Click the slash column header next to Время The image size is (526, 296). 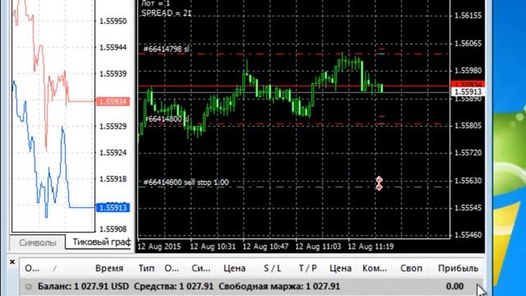click(55, 269)
